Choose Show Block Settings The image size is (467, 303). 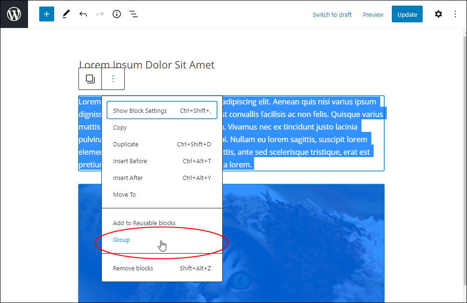point(162,110)
